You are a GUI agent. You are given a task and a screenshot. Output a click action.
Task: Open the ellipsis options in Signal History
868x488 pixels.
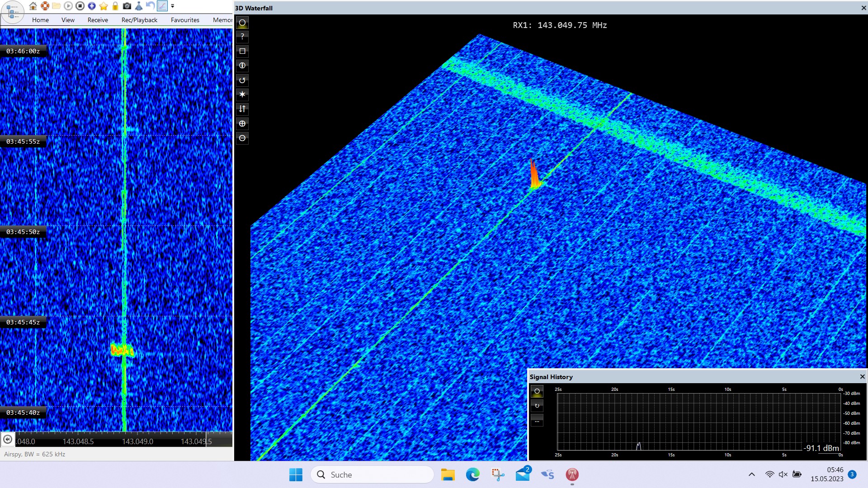537,421
